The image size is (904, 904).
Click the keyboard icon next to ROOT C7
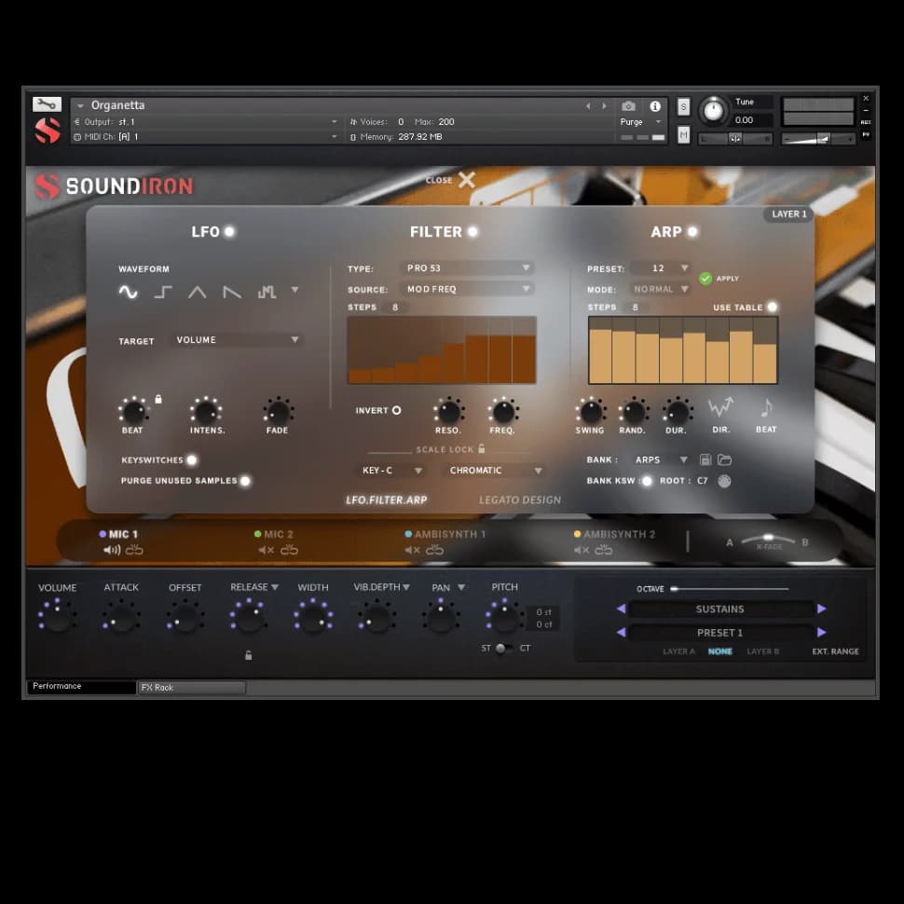[724, 480]
